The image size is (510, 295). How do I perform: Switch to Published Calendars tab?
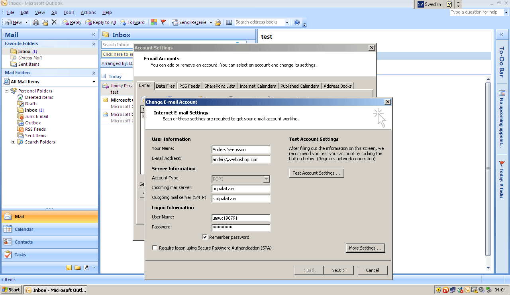click(300, 86)
